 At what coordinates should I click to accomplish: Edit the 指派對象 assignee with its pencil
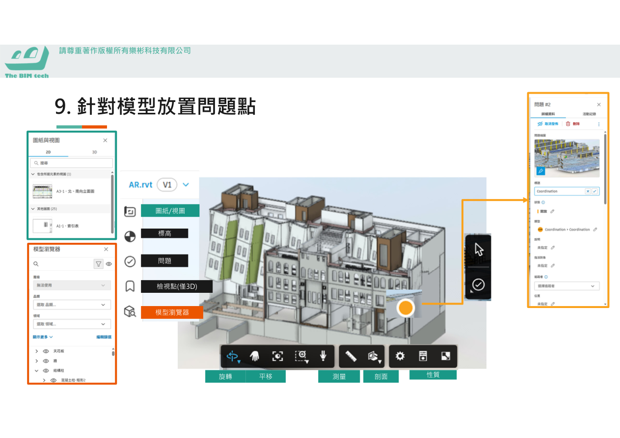(x=552, y=265)
